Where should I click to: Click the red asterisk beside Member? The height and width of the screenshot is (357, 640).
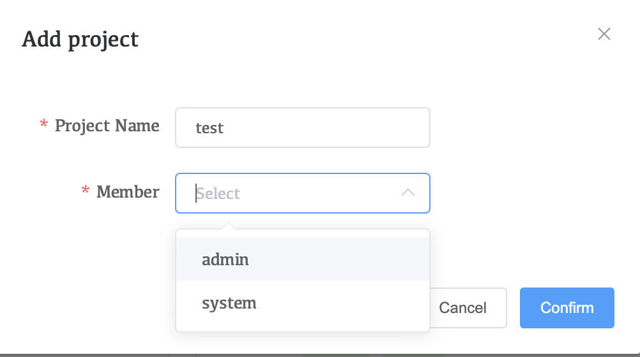[x=86, y=191]
